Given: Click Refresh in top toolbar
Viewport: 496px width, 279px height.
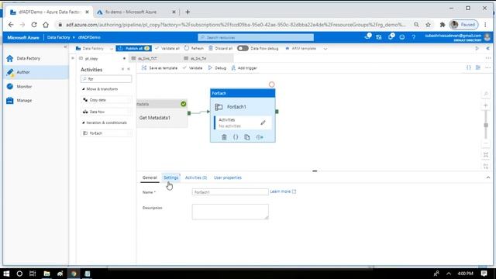Looking at the screenshot, I should pos(194,48).
